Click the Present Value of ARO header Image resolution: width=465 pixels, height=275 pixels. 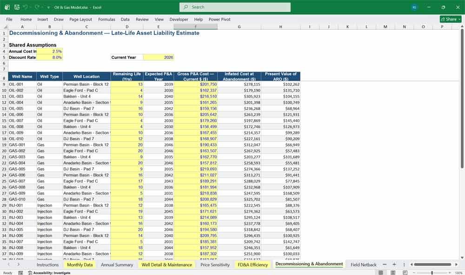tap(280, 77)
